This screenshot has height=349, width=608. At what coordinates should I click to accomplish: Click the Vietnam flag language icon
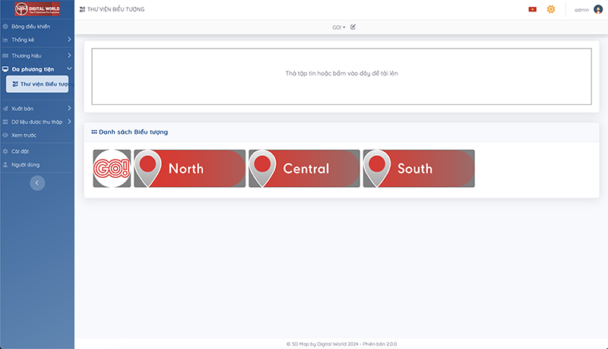pos(532,9)
